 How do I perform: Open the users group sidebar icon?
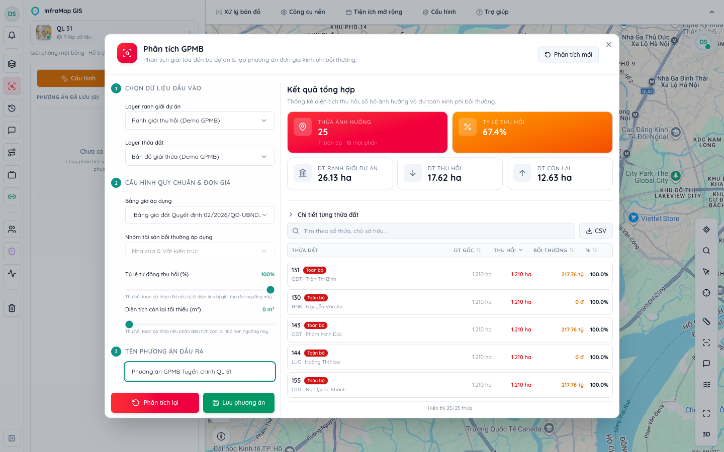[x=12, y=229]
